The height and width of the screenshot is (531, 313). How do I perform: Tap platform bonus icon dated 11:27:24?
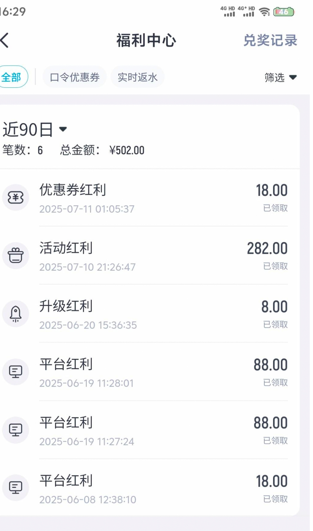coord(16,430)
